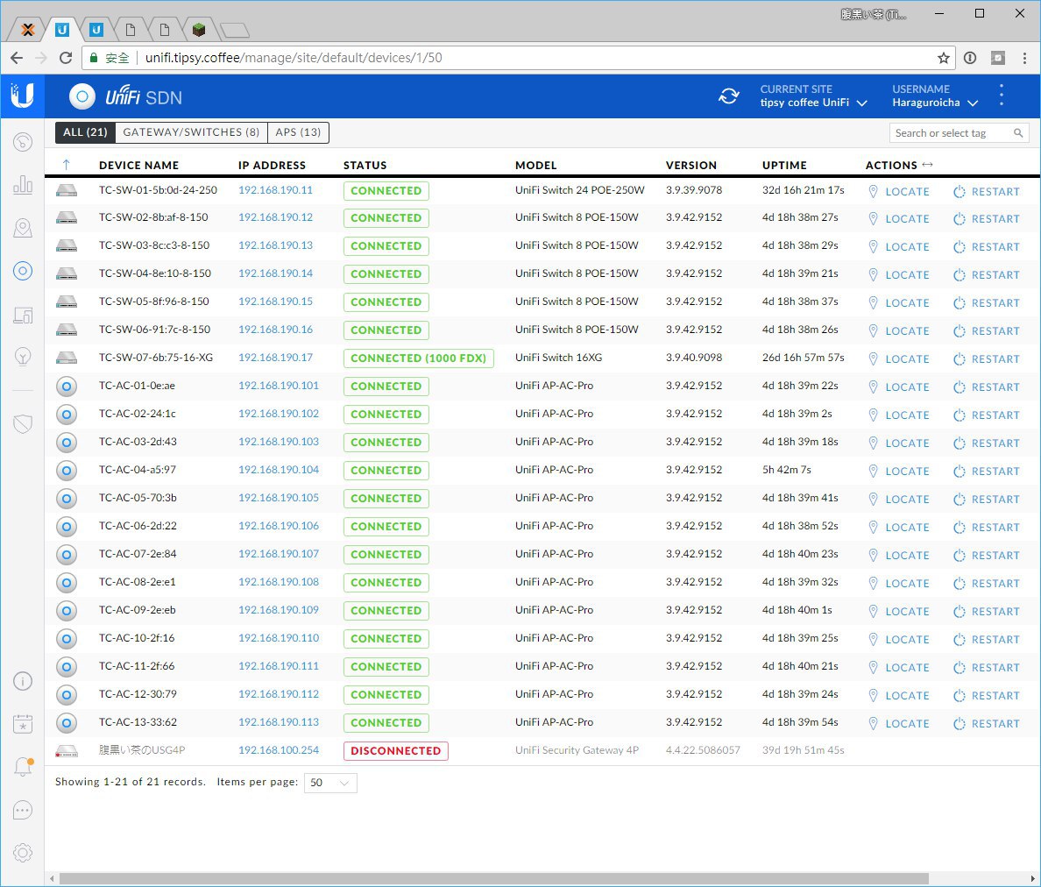Click AP icon for TC-AC-04-a5:97
This screenshot has height=887, width=1041.
tap(67, 471)
